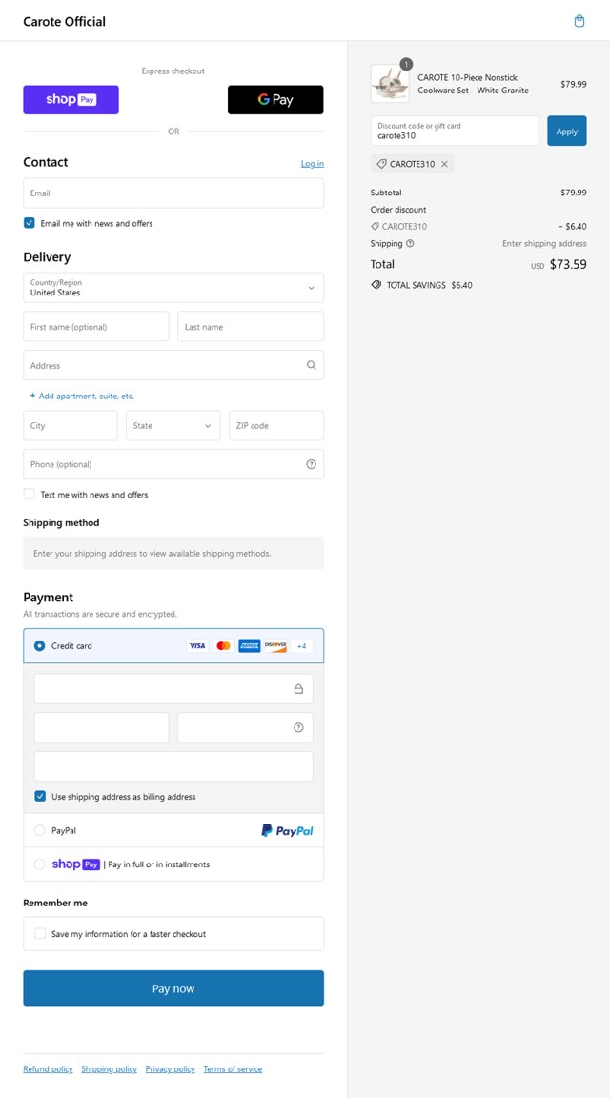Focus the First name (optional) field
This screenshot has width=610, height=1098.
click(x=96, y=326)
